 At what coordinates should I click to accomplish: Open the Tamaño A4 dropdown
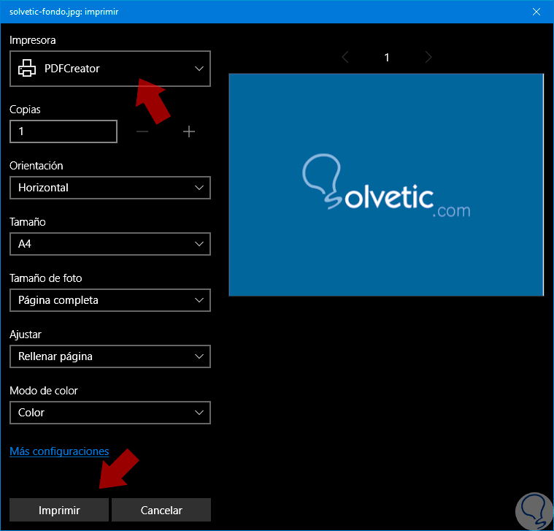click(x=110, y=244)
